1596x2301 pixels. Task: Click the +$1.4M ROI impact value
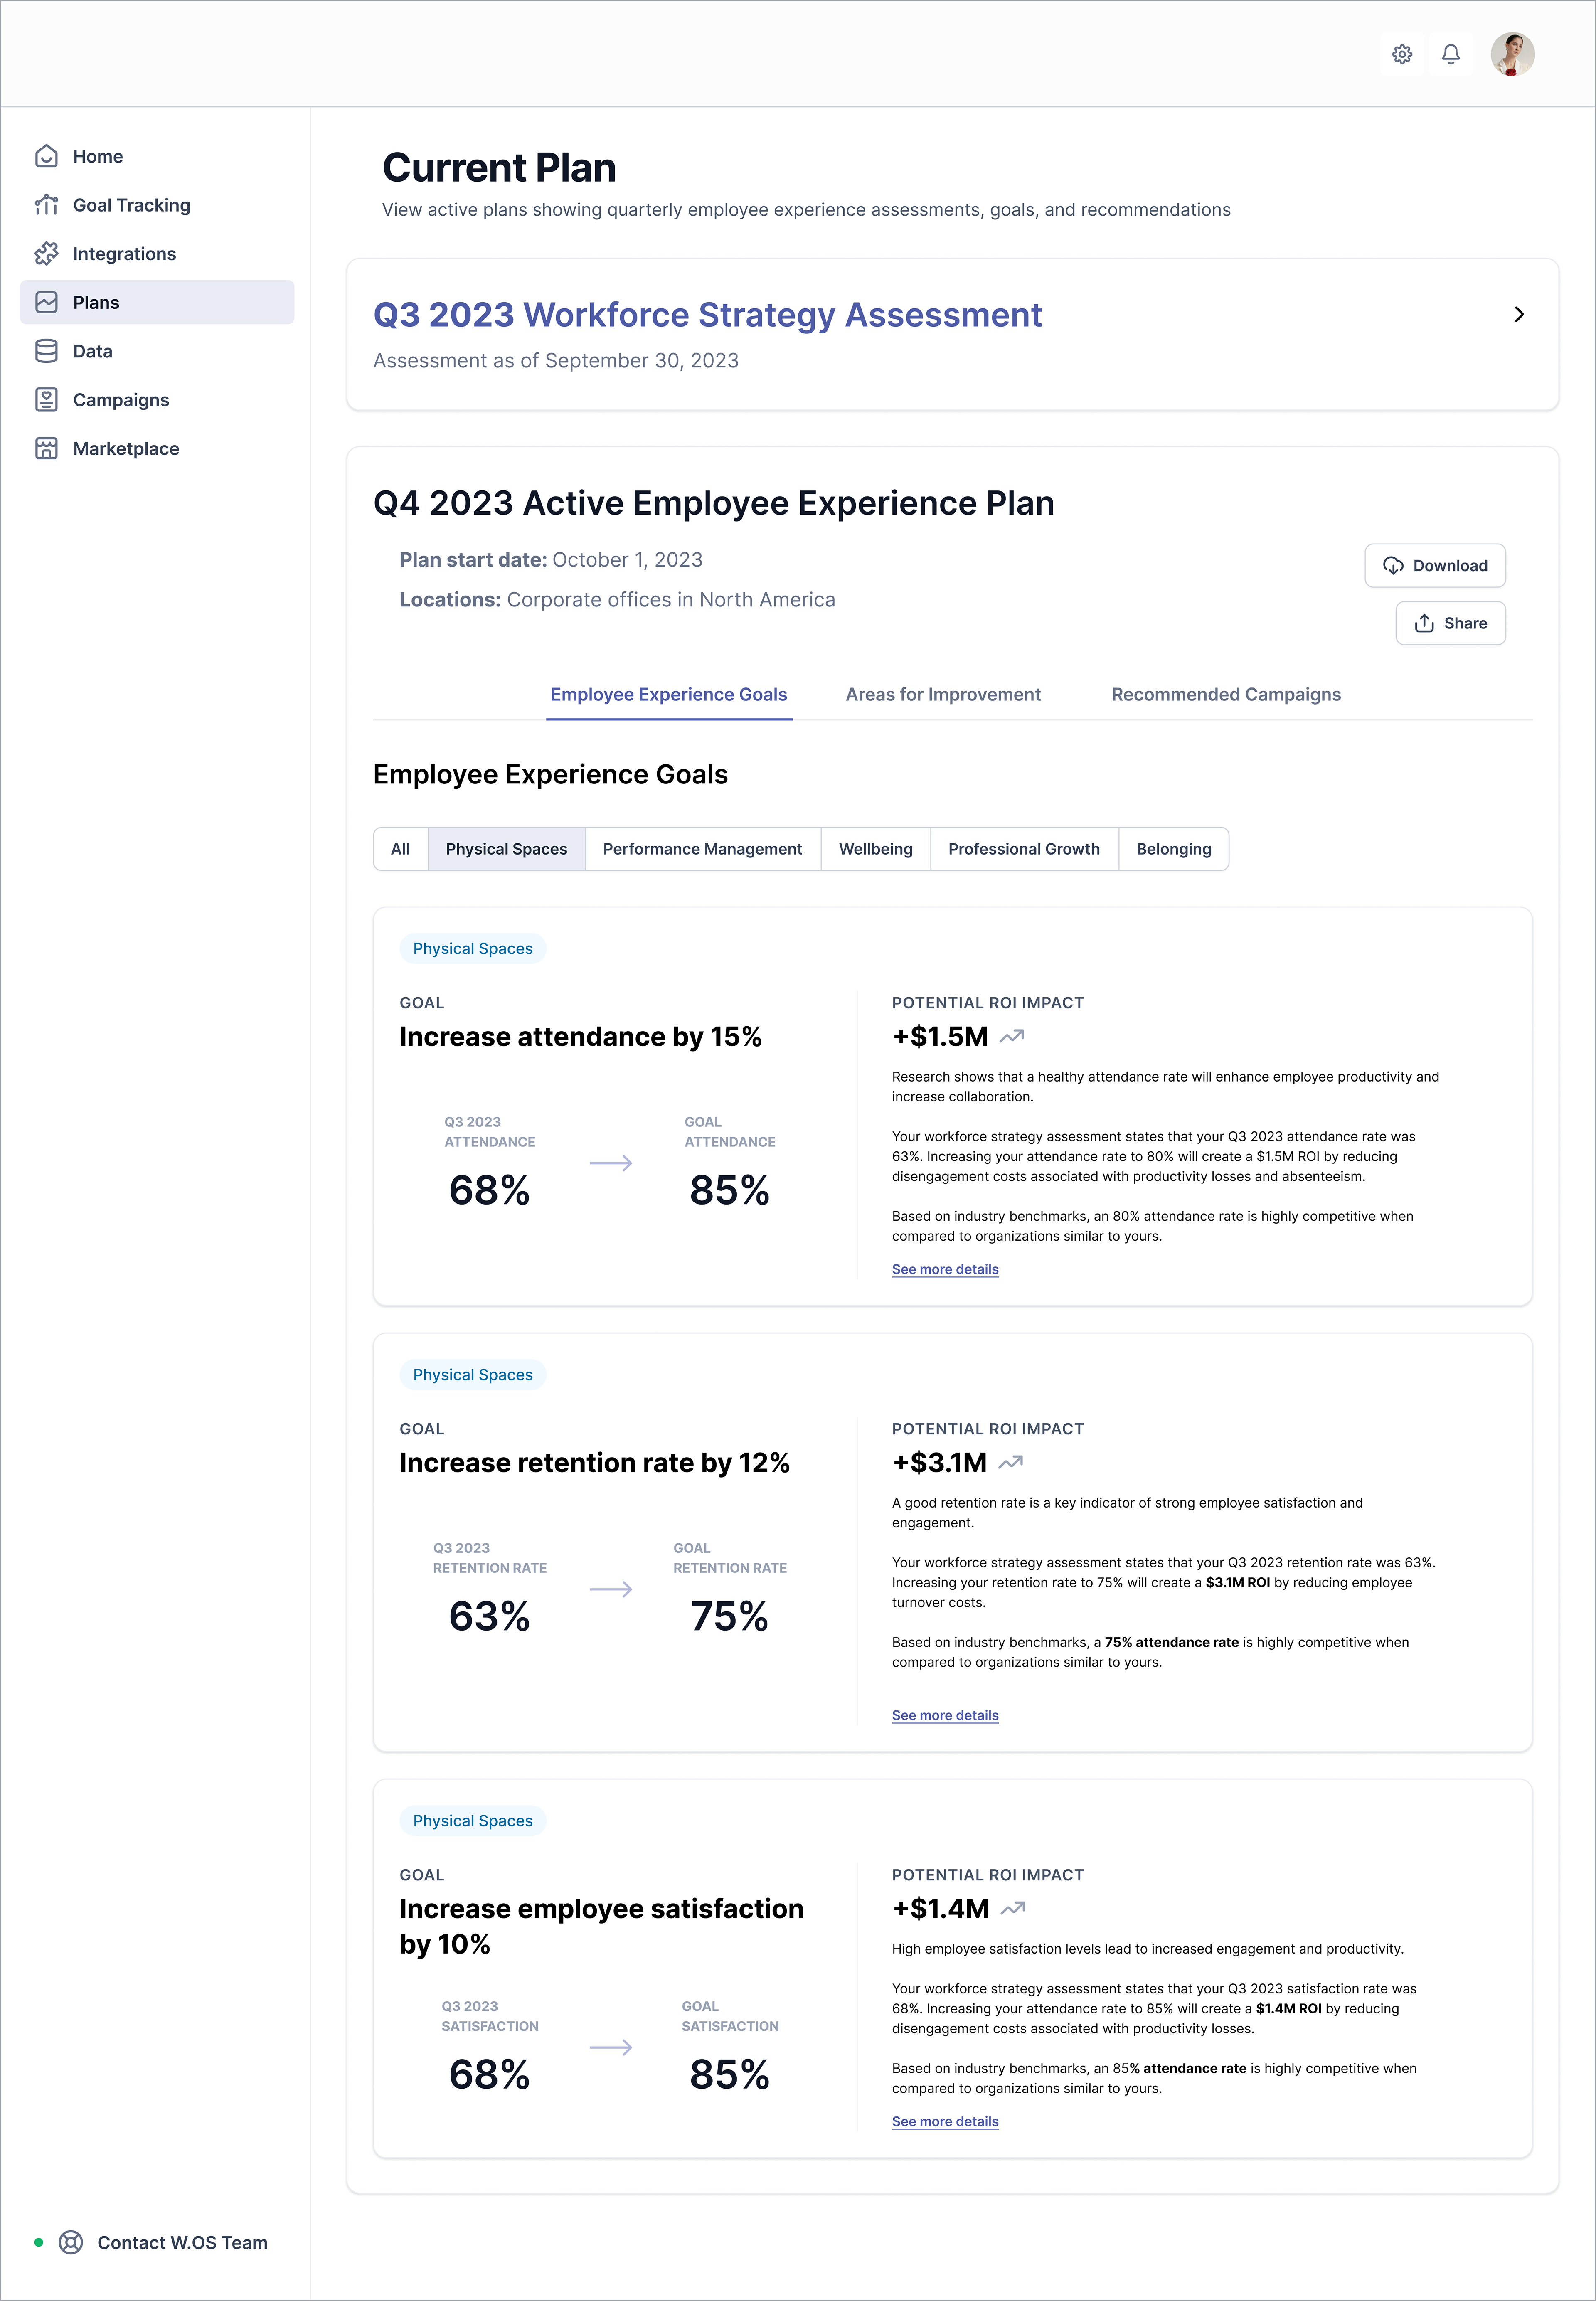pos(940,1909)
